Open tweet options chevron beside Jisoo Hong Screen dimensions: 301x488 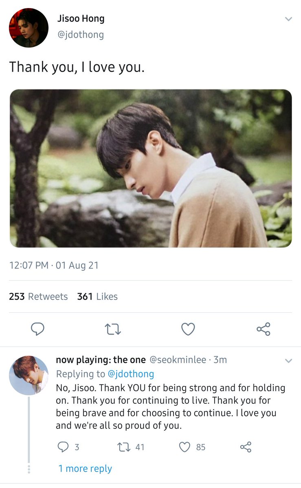pyautogui.click(x=288, y=19)
